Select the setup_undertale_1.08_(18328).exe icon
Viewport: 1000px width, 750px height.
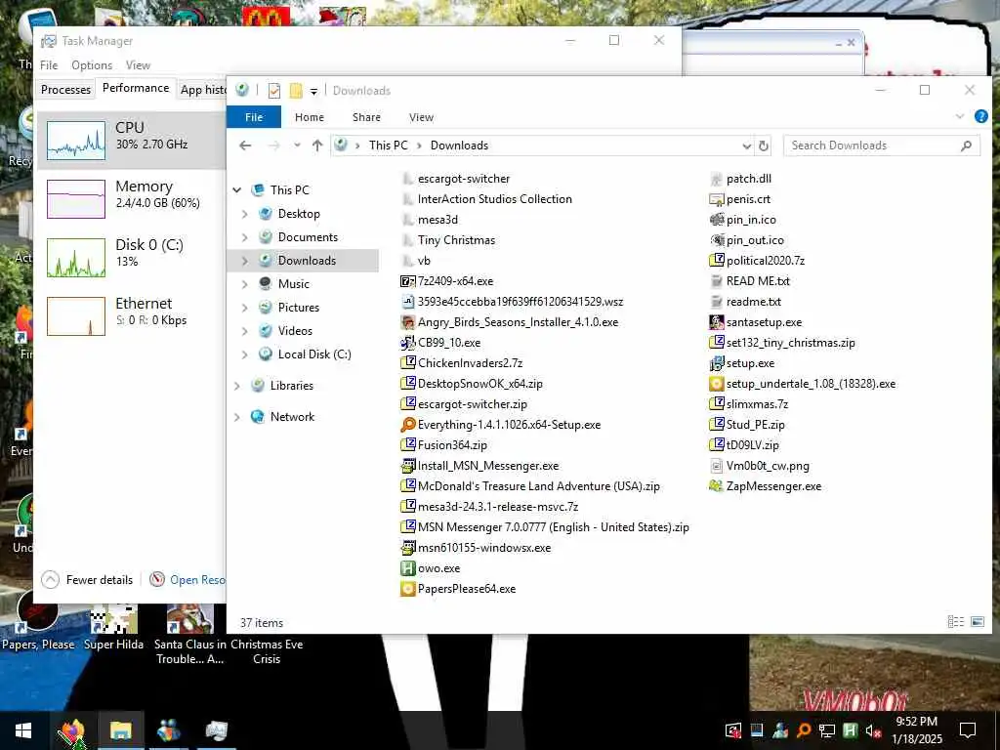[x=716, y=384]
